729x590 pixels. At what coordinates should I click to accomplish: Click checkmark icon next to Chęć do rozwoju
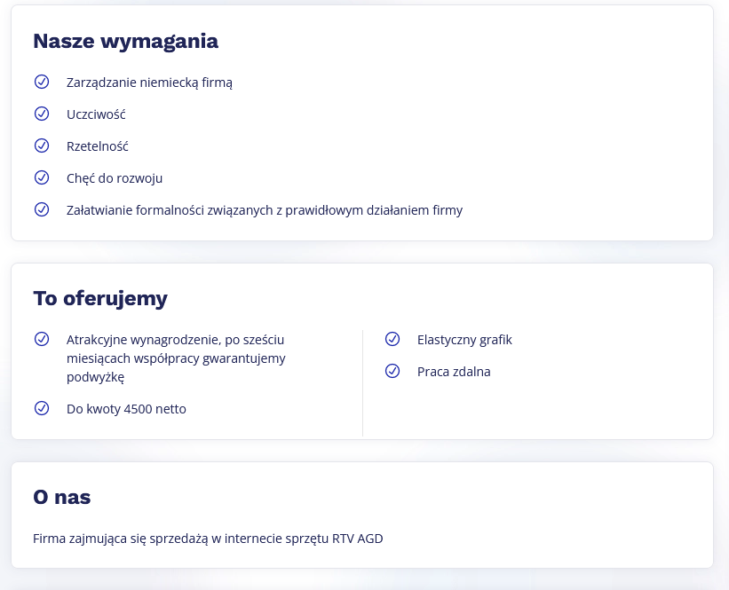click(x=41, y=177)
